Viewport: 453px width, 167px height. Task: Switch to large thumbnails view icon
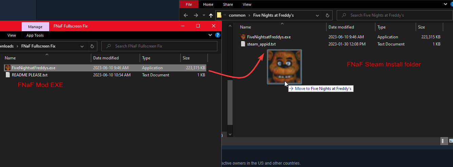click(x=451, y=141)
